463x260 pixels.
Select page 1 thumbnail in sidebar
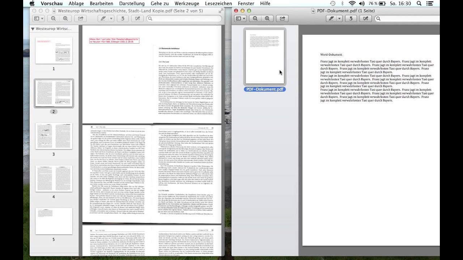54,51
